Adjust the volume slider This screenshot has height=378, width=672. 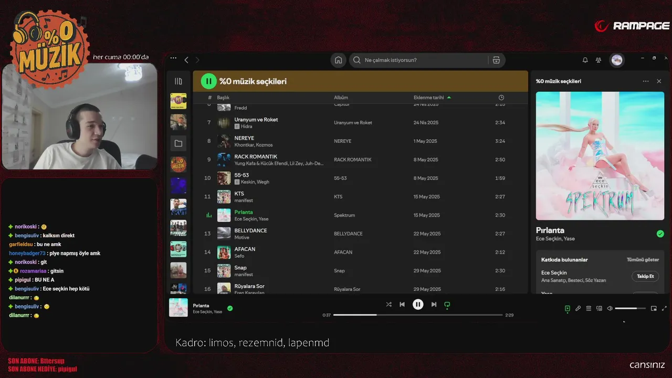(x=630, y=308)
